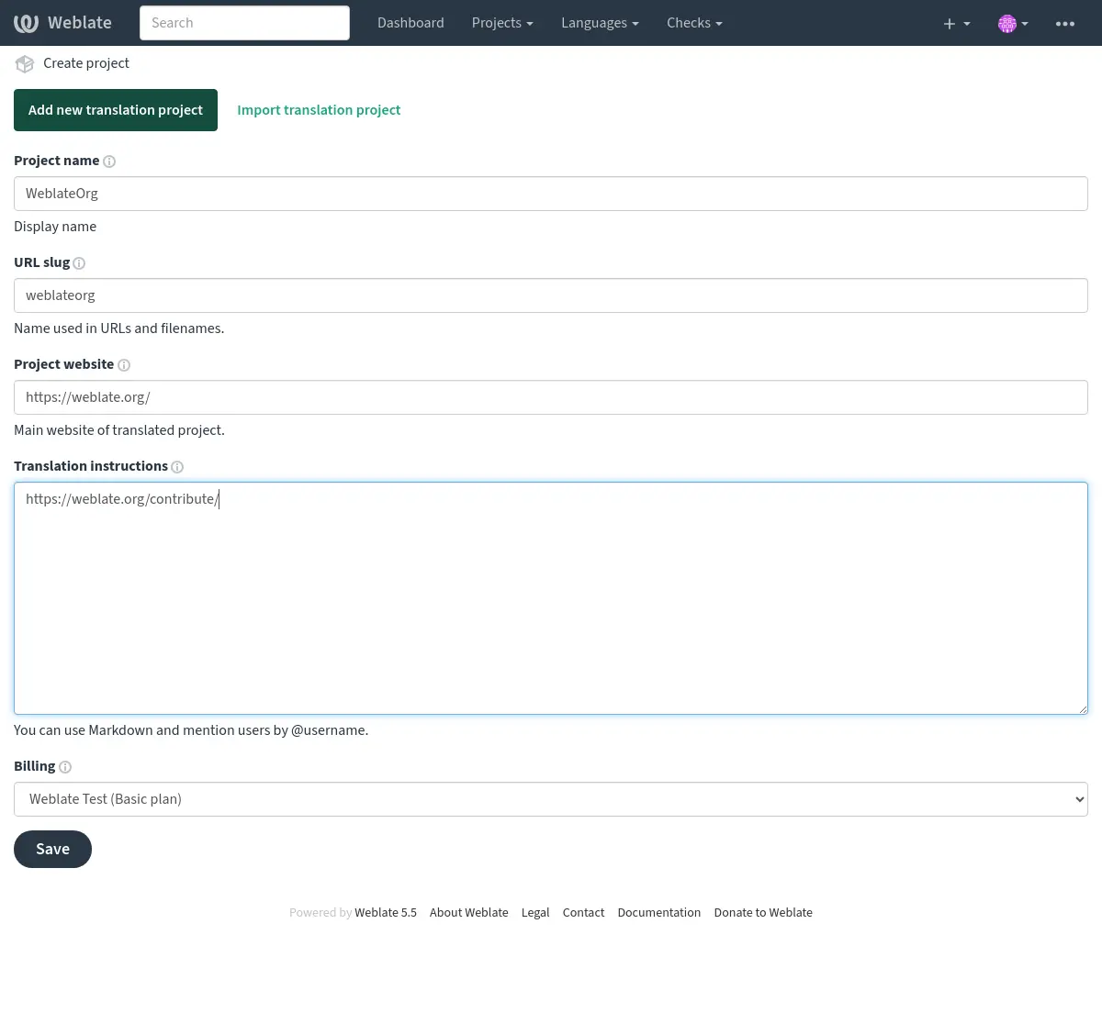Select Add new translation project tab
Screen dimensions: 1102x1024
[x=116, y=110]
